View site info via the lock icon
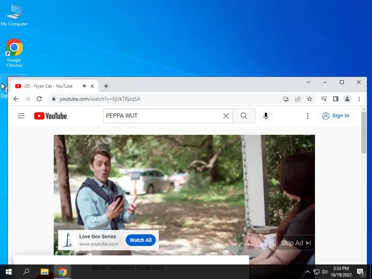The width and height of the screenshot is (372, 279). coord(54,99)
